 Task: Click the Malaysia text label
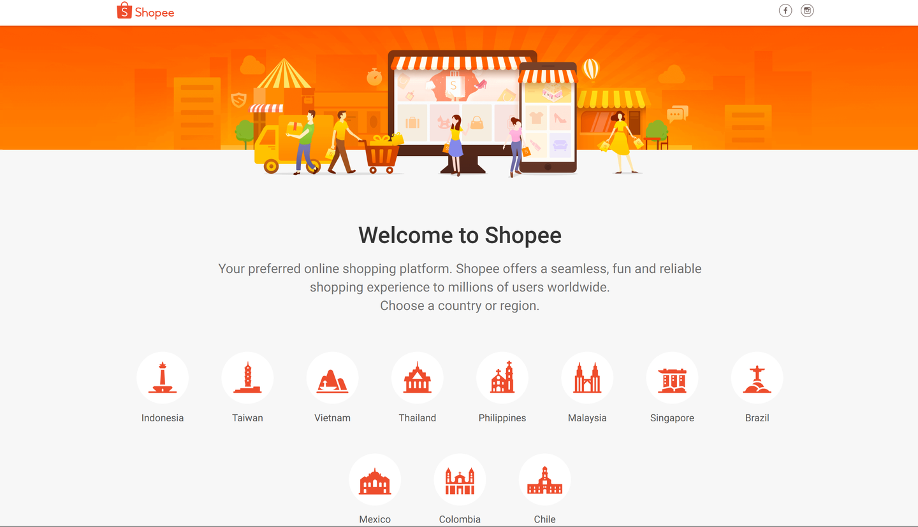click(x=587, y=418)
